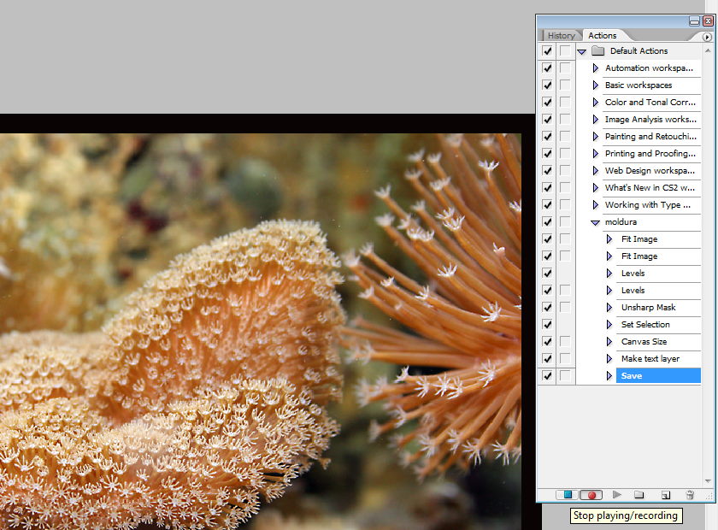Switch to the History tab
Screen dimensions: 718x530
click(x=562, y=36)
